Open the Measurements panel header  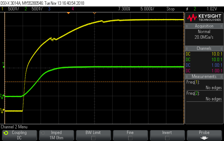[204, 77]
